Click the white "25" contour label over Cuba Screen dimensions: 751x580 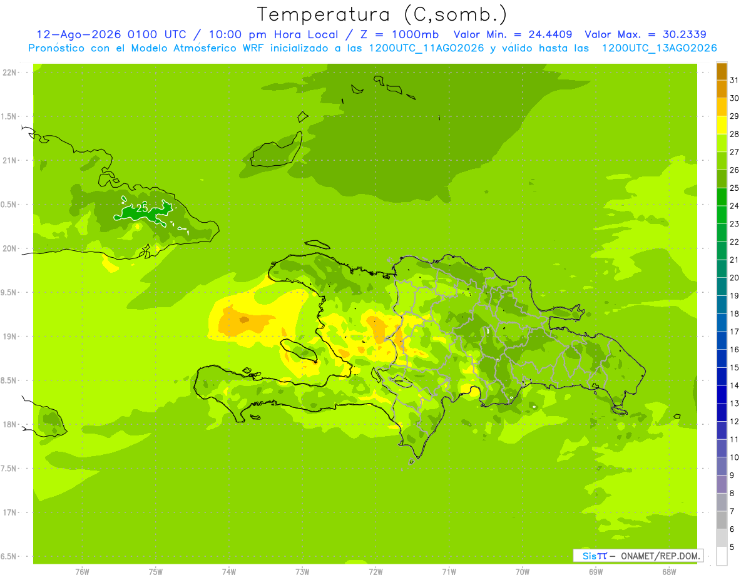pyautogui.click(x=141, y=207)
